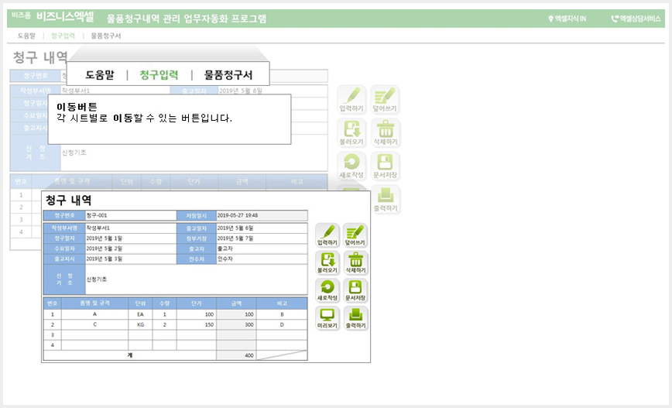Click 미리보기 monitor icon in enlarged panel
The image size is (672, 408).
(x=327, y=318)
